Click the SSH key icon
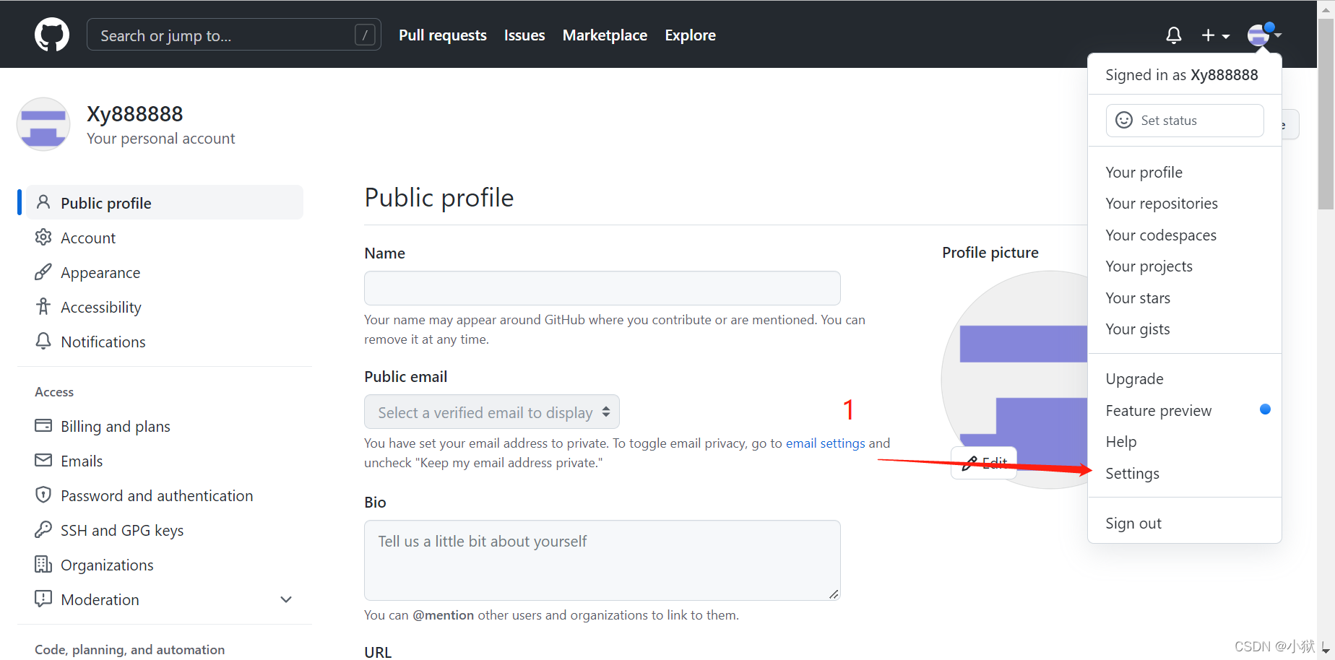1335x660 pixels. click(x=43, y=529)
